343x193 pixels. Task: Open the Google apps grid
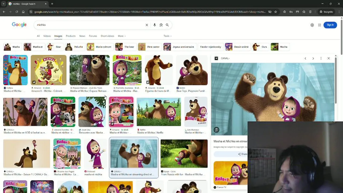(319, 25)
